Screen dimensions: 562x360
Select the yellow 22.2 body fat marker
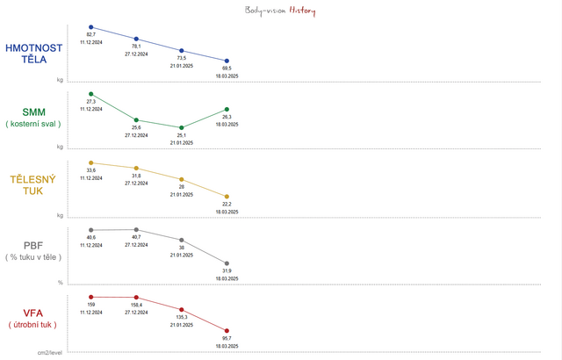tap(227, 196)
